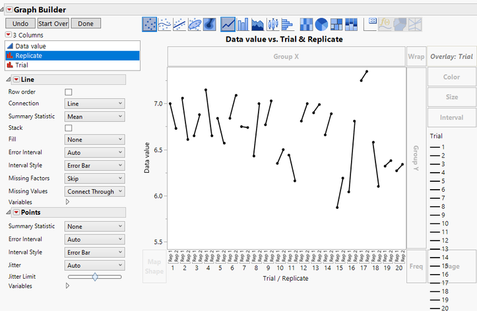477x311 pixels.
Task: Open the Points section red triangle menu
Action: coord(16,212)
